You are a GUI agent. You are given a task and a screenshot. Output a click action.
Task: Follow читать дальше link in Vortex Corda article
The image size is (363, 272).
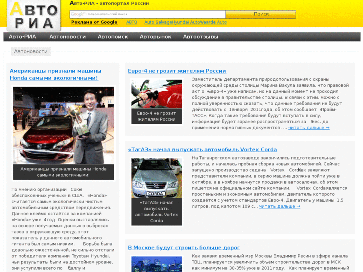(280, 206)
